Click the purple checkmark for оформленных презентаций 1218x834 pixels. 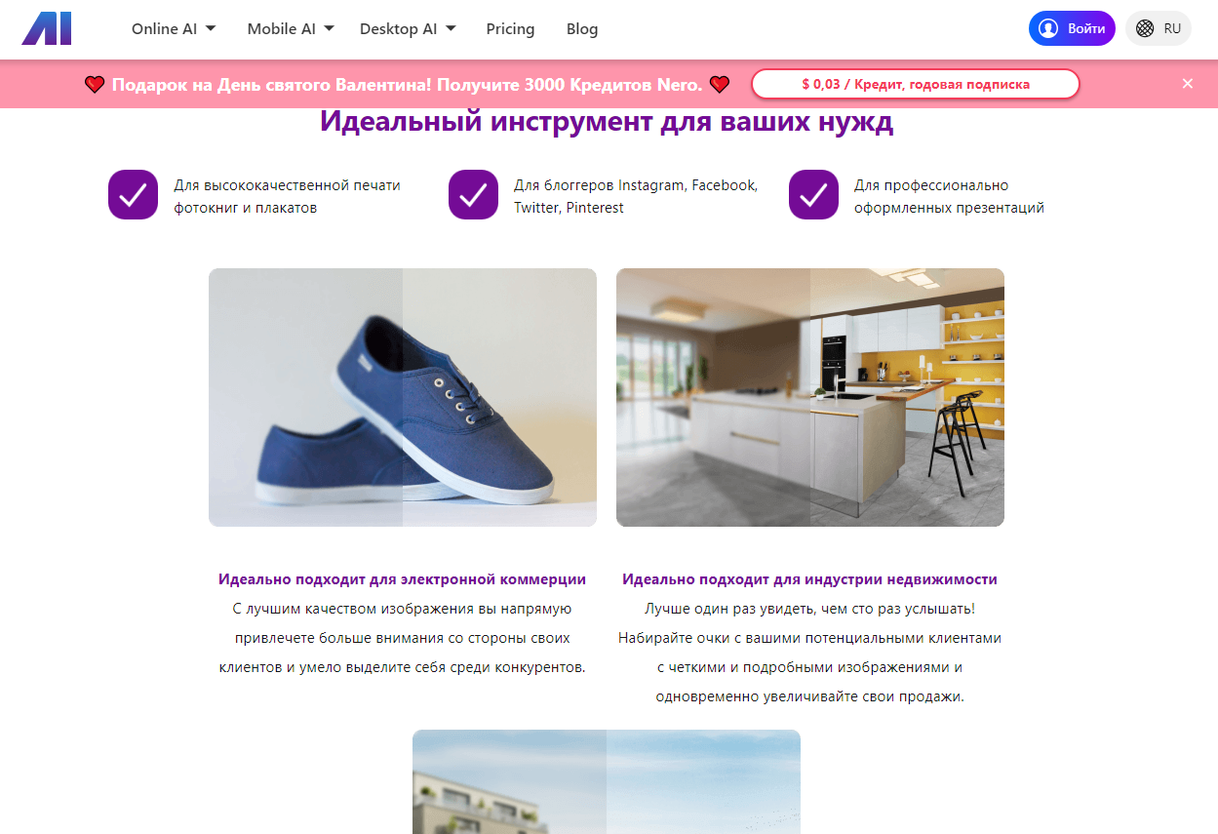click(813, 195)
